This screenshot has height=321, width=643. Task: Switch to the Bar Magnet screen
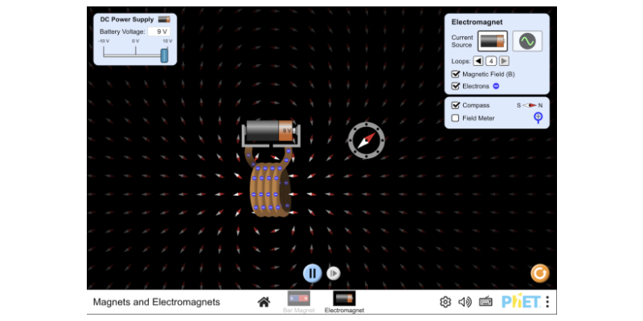click(299, 301)
